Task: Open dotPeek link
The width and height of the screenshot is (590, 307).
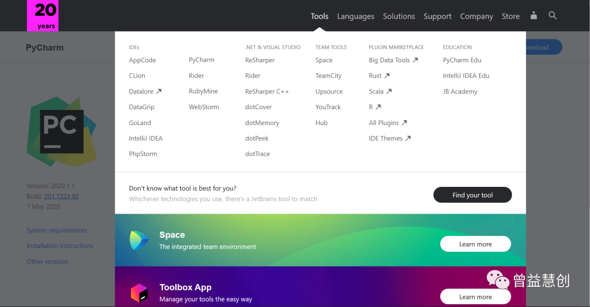Action: 257,138
